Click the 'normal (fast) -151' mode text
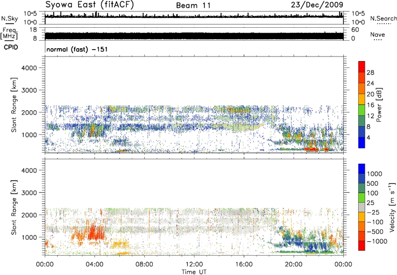Screen dimensions: 397x275 [77, 49]
